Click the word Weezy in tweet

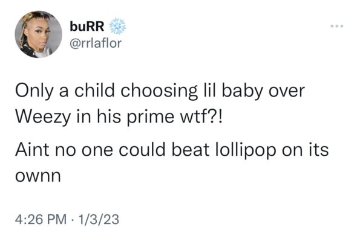pyautogui.click(x=43, y=118)
